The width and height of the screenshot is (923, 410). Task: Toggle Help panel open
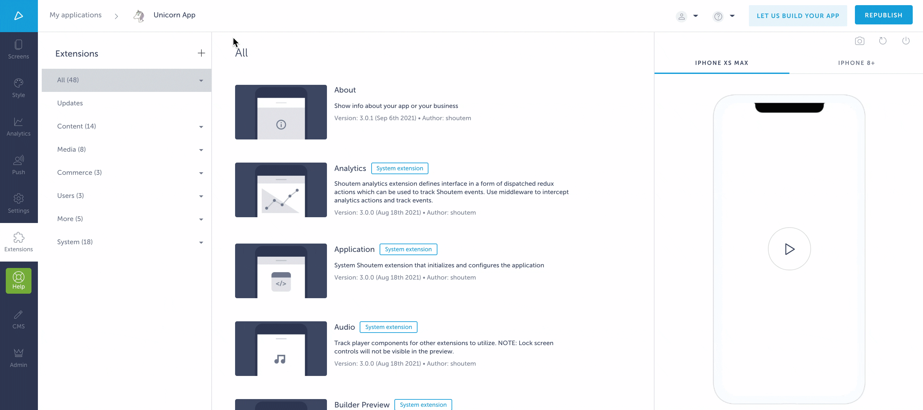tap(19, 281)
